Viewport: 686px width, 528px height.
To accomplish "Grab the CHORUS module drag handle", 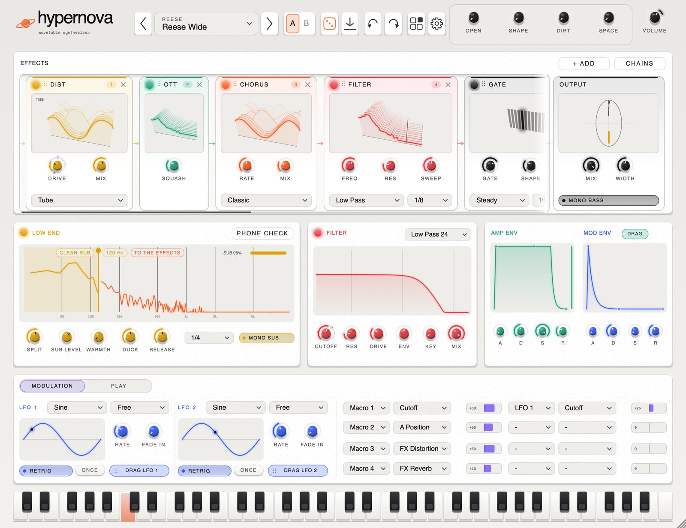I will [x=235, y=84].
